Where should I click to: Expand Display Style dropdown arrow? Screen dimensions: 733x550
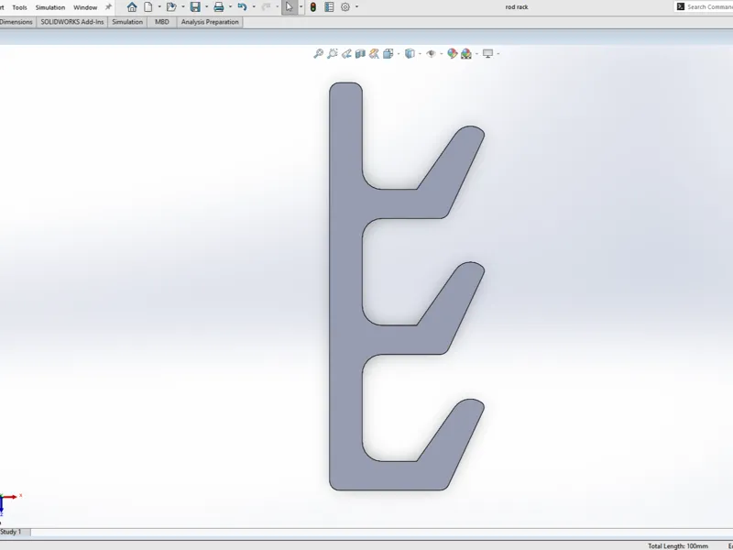pos(420,54)
